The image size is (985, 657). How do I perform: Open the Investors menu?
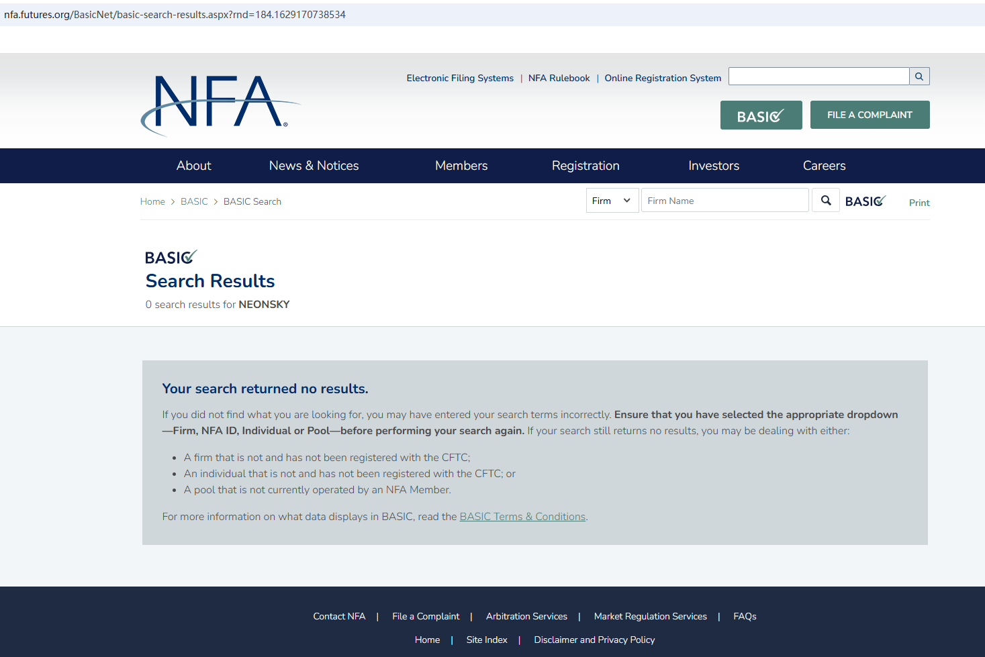point(714,166)
